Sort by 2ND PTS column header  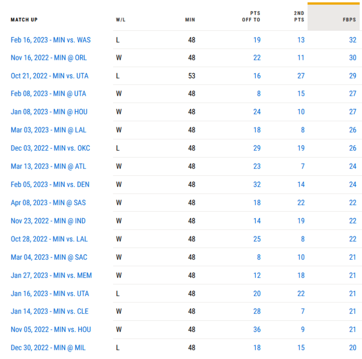[x=299, y=17]
